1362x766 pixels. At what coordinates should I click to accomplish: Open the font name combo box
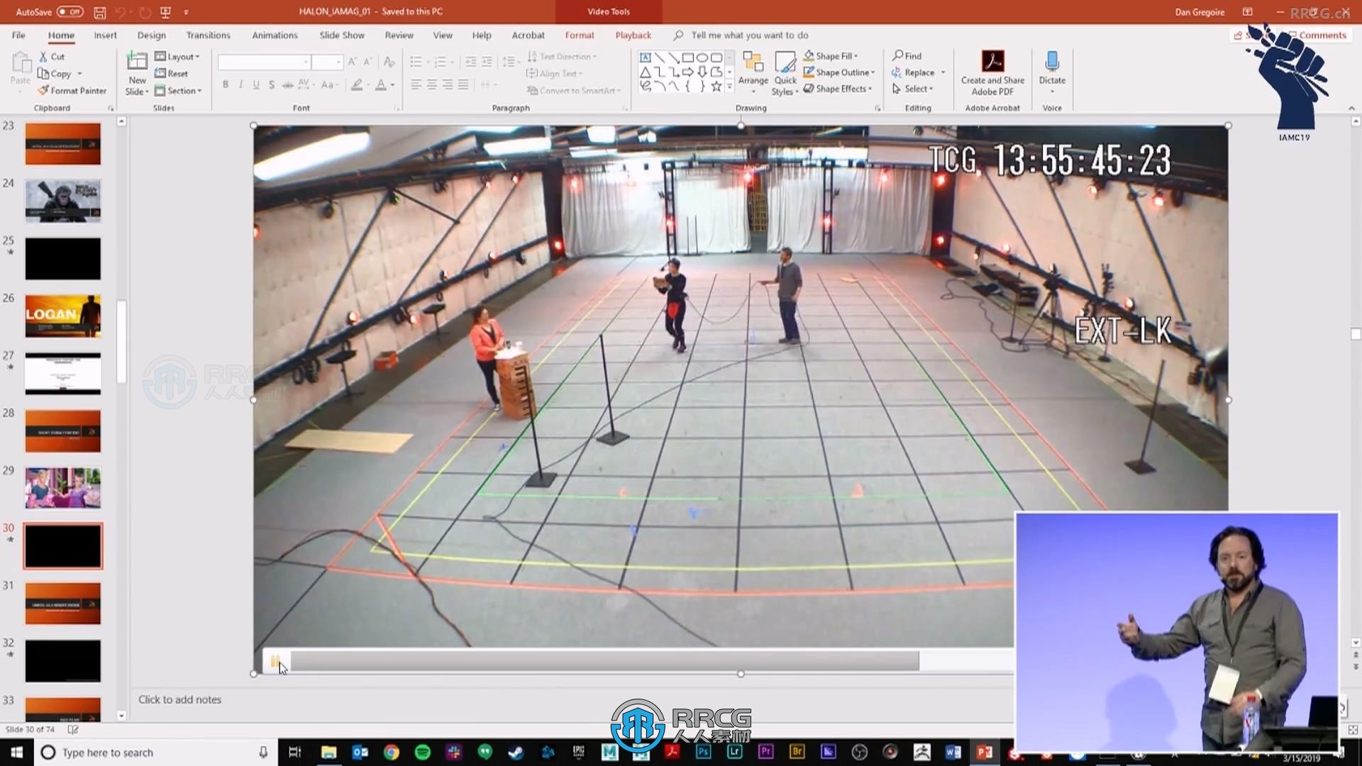[264, 62]
